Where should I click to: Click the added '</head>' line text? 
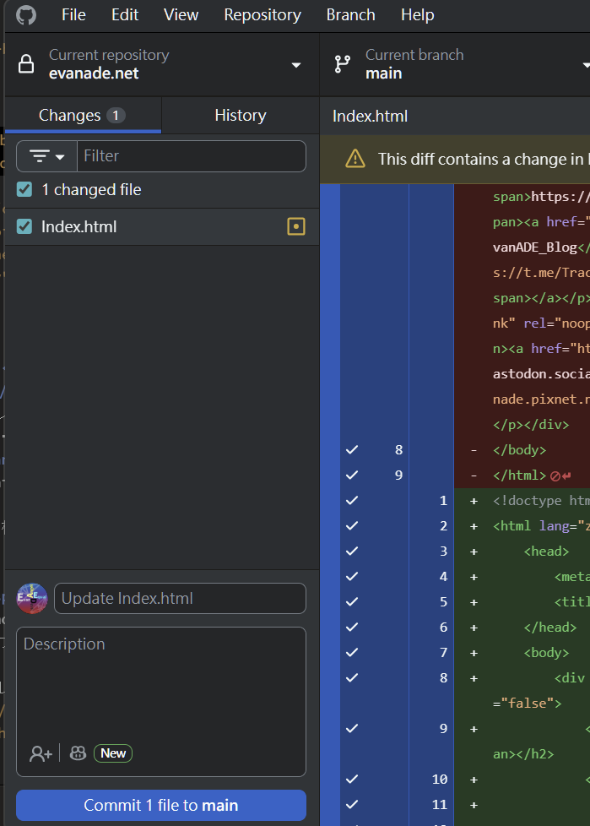click(550, 627)
